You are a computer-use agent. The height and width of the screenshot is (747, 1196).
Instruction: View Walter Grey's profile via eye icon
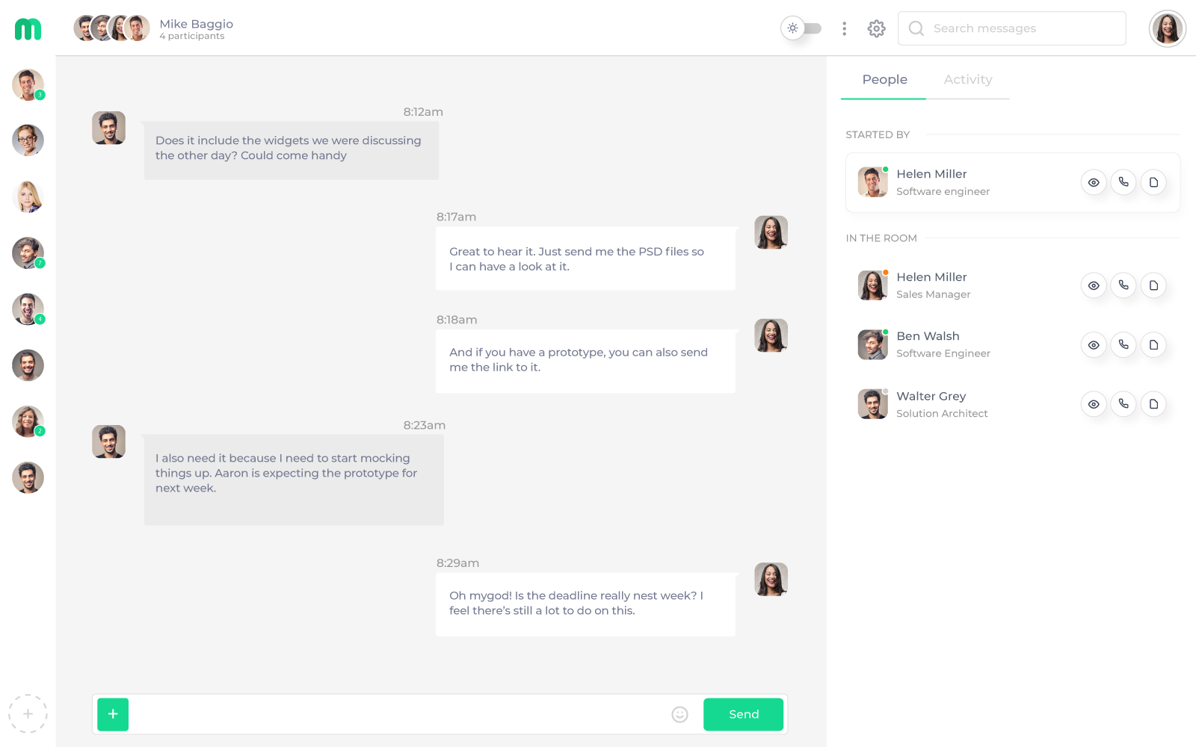tap(1094, 403)
